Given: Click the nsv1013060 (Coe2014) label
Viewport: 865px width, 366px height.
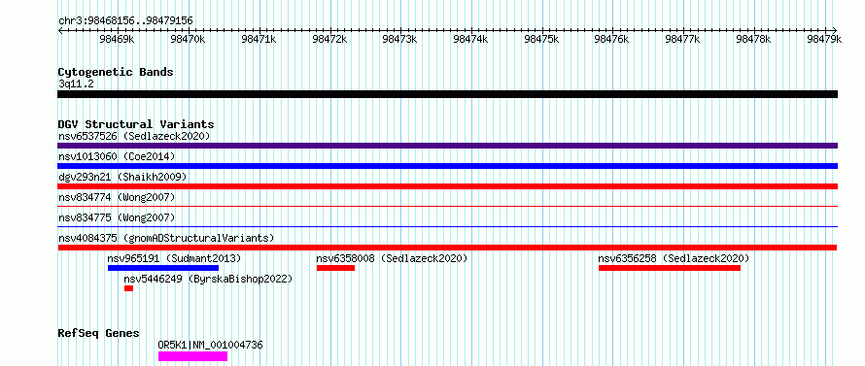Looking at the screenshot, I should point(117,156).
